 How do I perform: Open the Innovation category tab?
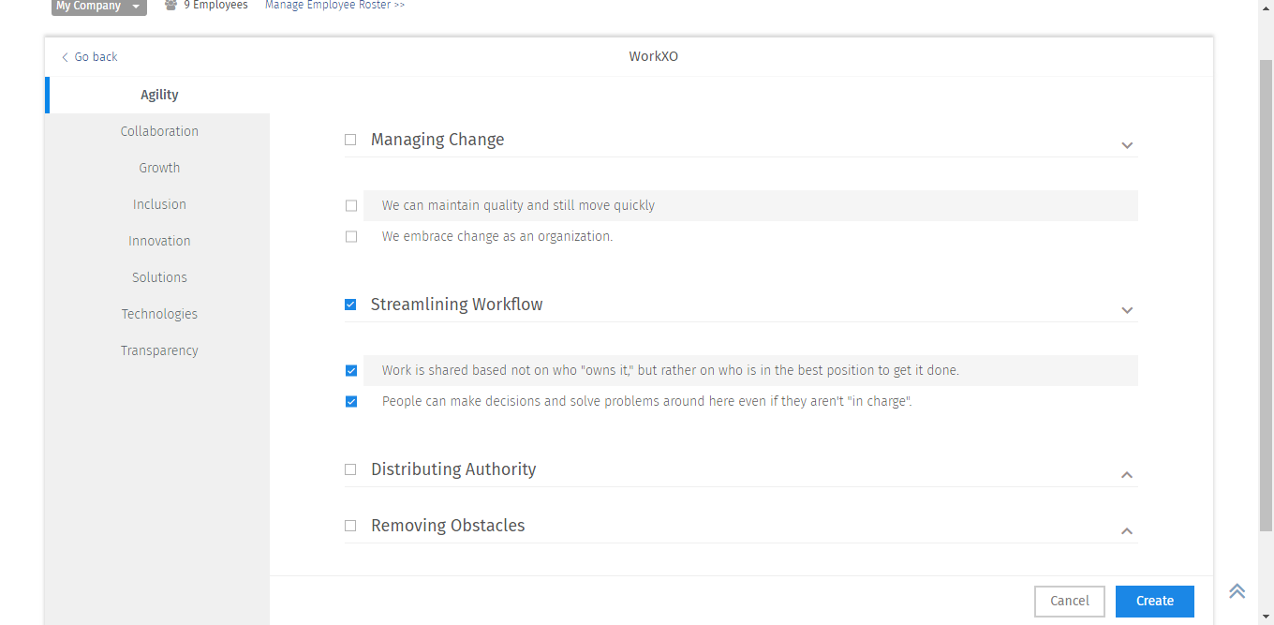point(159,241)
